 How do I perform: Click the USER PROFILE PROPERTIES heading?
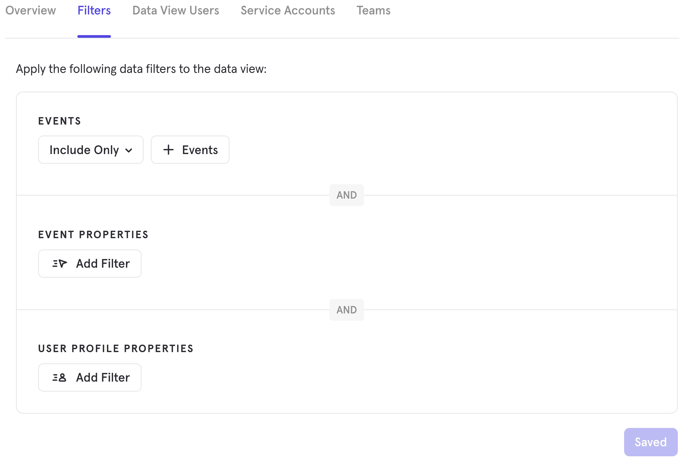click(116, 349)
